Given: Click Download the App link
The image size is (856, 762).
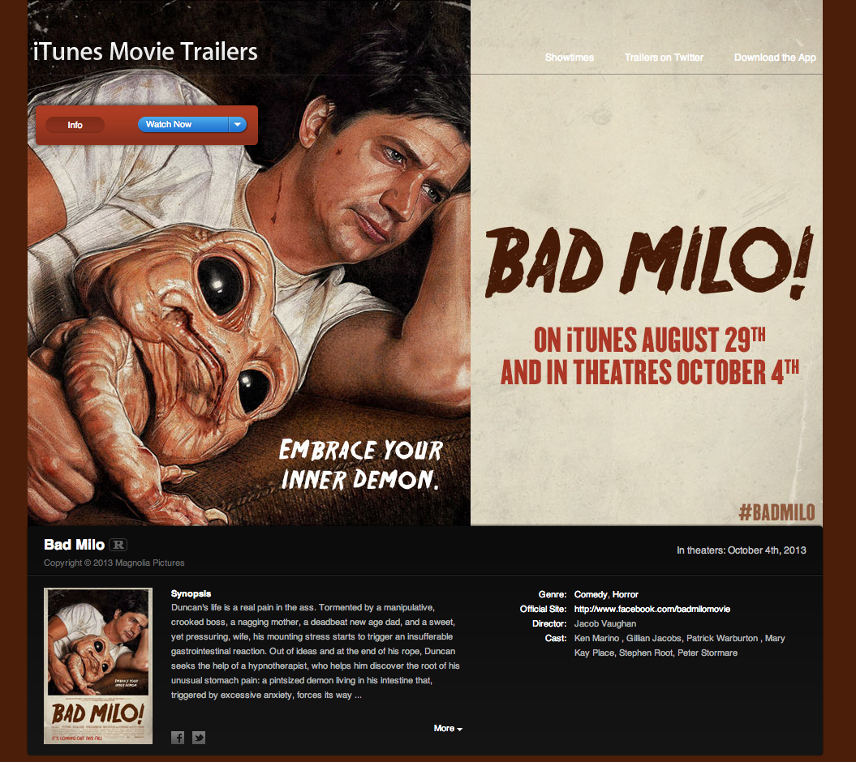Looking at the screenshot, I should (x=775, y=58).
